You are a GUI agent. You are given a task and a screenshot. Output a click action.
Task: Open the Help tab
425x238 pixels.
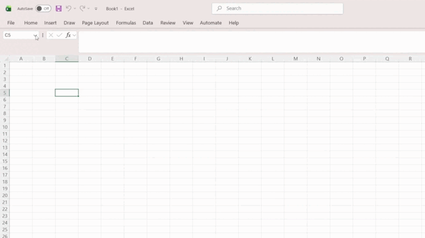[233, 23]
